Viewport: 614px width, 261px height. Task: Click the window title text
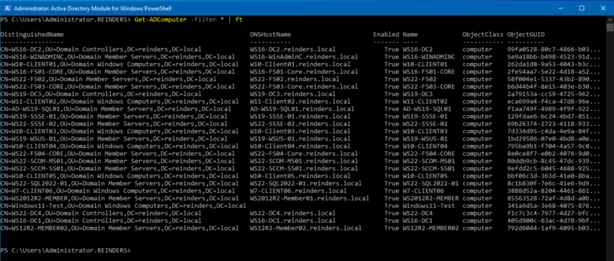(92, 8)
